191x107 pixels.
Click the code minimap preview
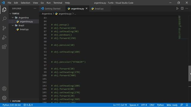point(180,27)
